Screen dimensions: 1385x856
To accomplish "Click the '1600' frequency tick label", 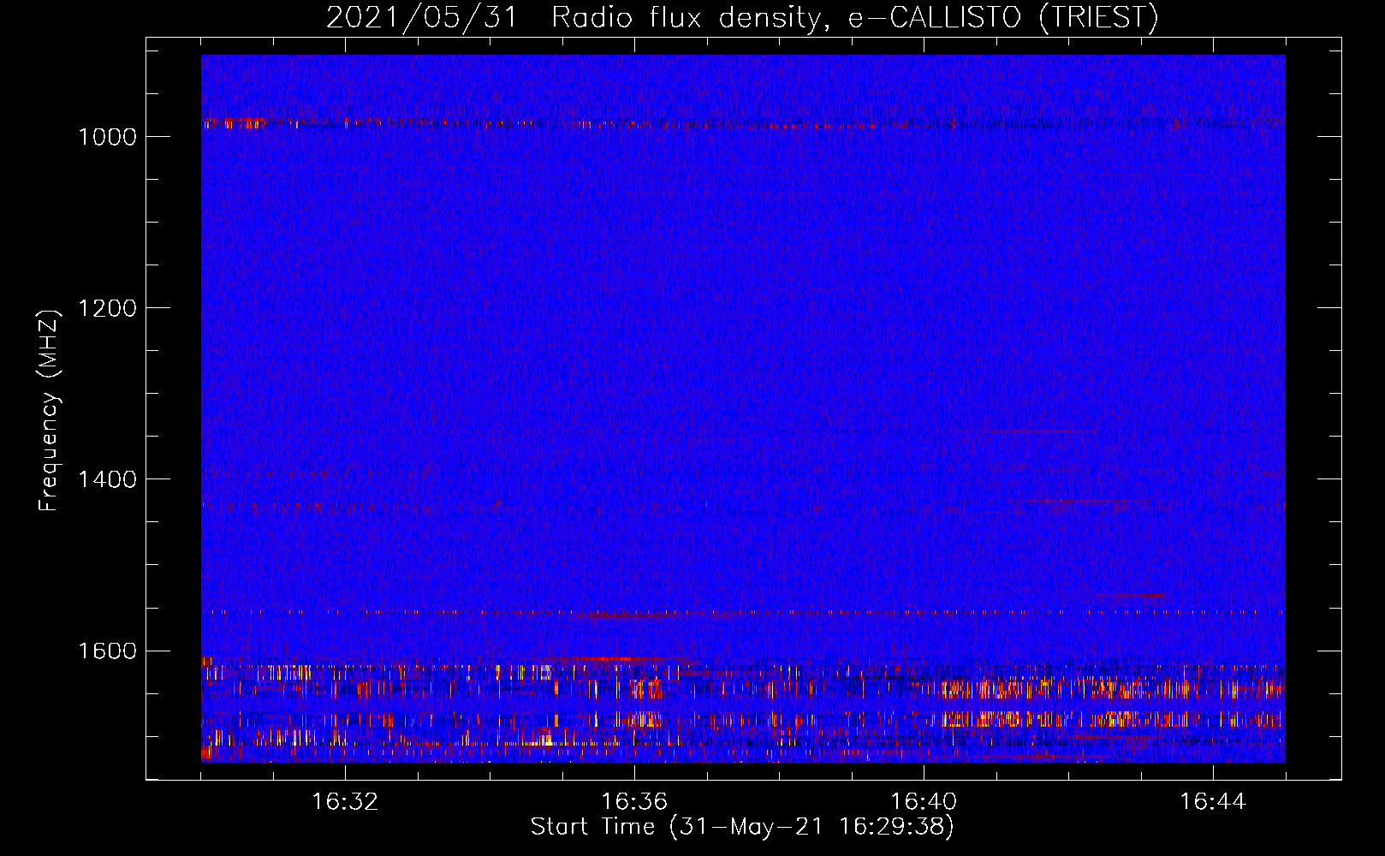I will pos(108,651).
